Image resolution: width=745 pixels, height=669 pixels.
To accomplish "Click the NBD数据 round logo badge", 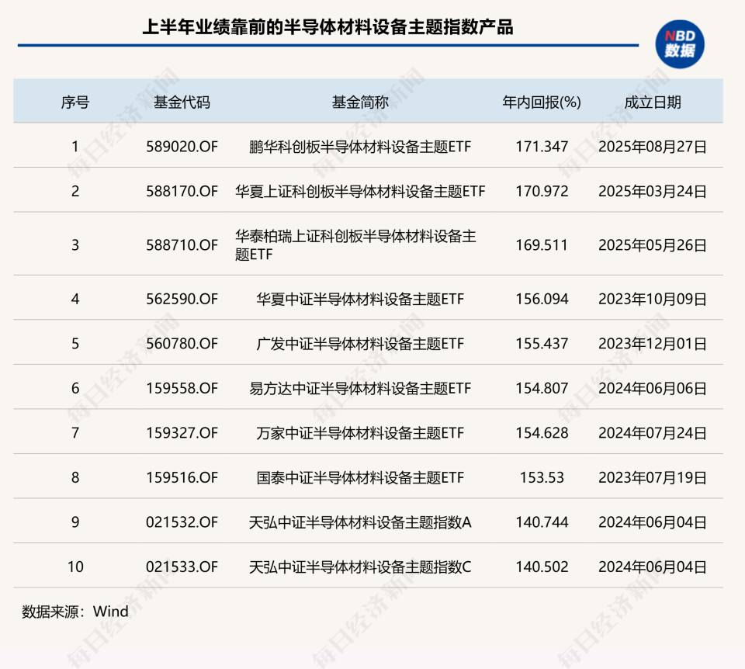I will pyautogui.click(x=680, y=44).
